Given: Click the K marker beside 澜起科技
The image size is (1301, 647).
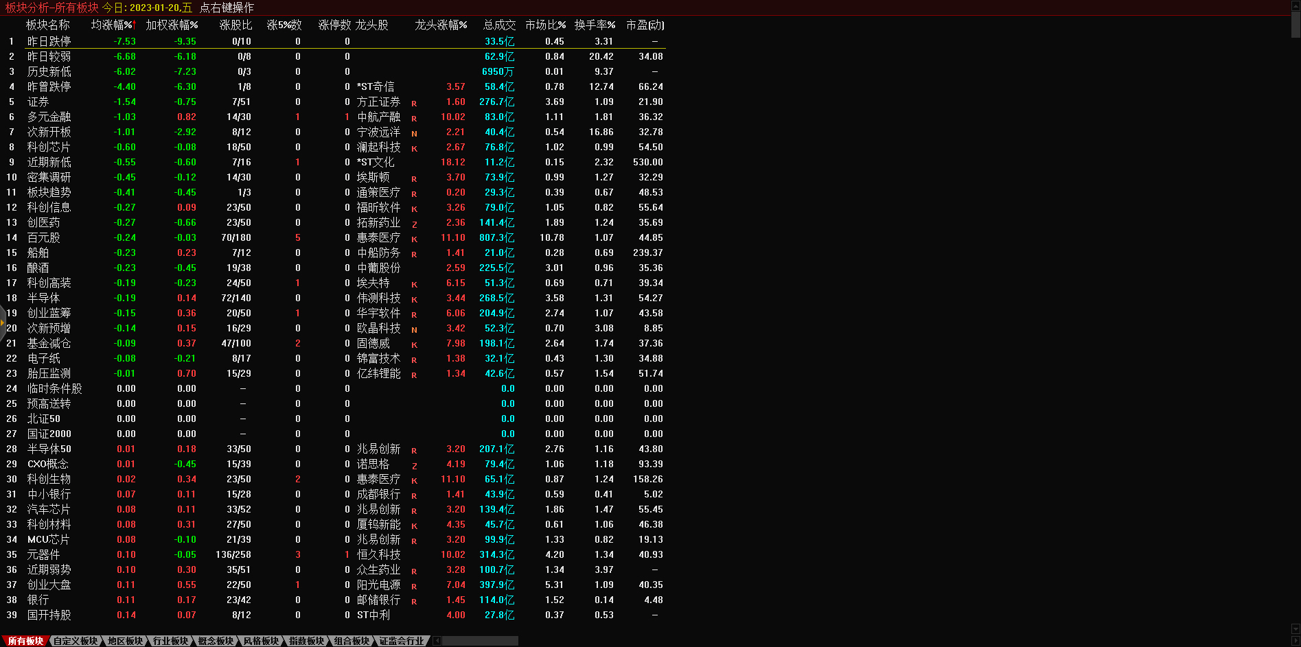Looking at the screenshot, I should (x=414, y=149).
